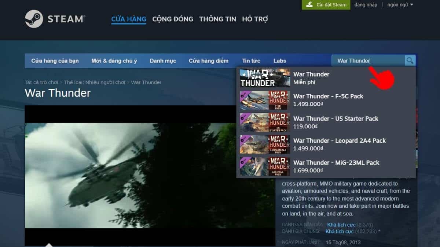Click the 119.000₫ price text
440x247 pixels.
[x=305, y=126]
